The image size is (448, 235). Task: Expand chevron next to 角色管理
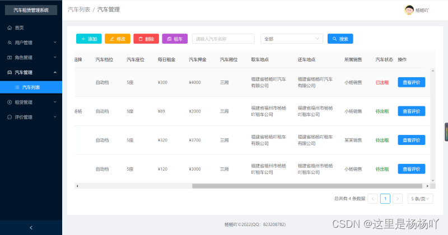55,57
